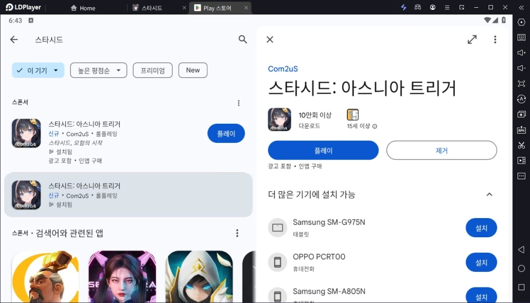Open related app with pink-armored woman thumbnail
Screen dimensions: 530x303
pyautogui.click(x=122, y=277)
